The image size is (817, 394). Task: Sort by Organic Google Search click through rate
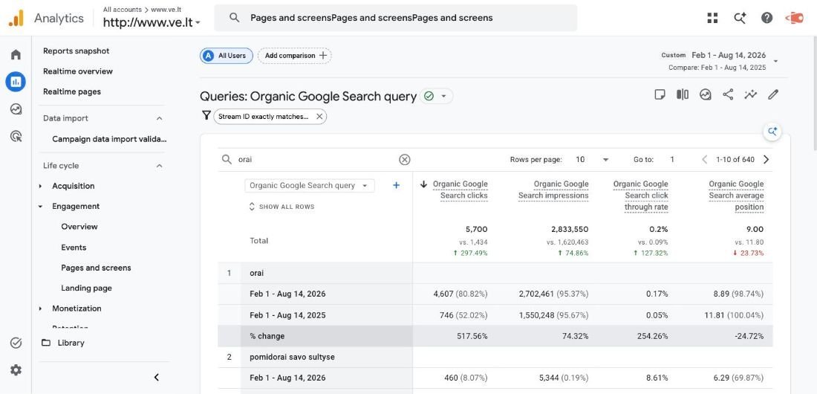point(640,196)
